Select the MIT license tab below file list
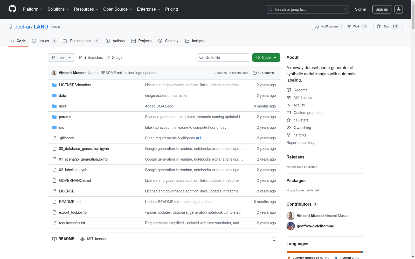 [93, 239]
